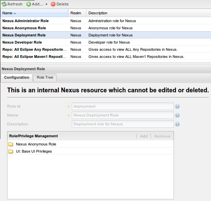Select Repo: All Eclipse Any Repositories row
211x201 pixels.
pyautogui.click(x=105, y=49)
